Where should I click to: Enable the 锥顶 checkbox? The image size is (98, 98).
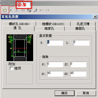[11, 68]
